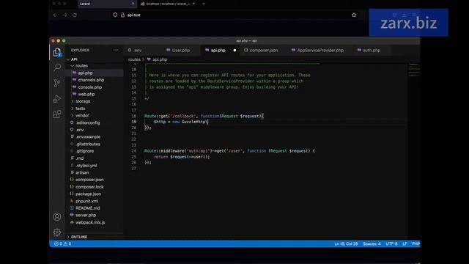Image resolution: width=469 pixels, height=264 pixels.
Task: Click the browser back arrow
Action: pyautogui.click(x=55, y=15)
